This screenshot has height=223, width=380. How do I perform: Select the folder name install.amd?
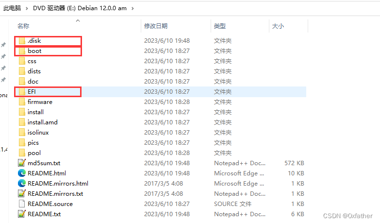[x=43, y=122]
